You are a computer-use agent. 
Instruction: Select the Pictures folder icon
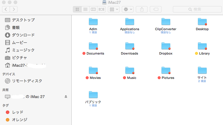pos(166,70)
